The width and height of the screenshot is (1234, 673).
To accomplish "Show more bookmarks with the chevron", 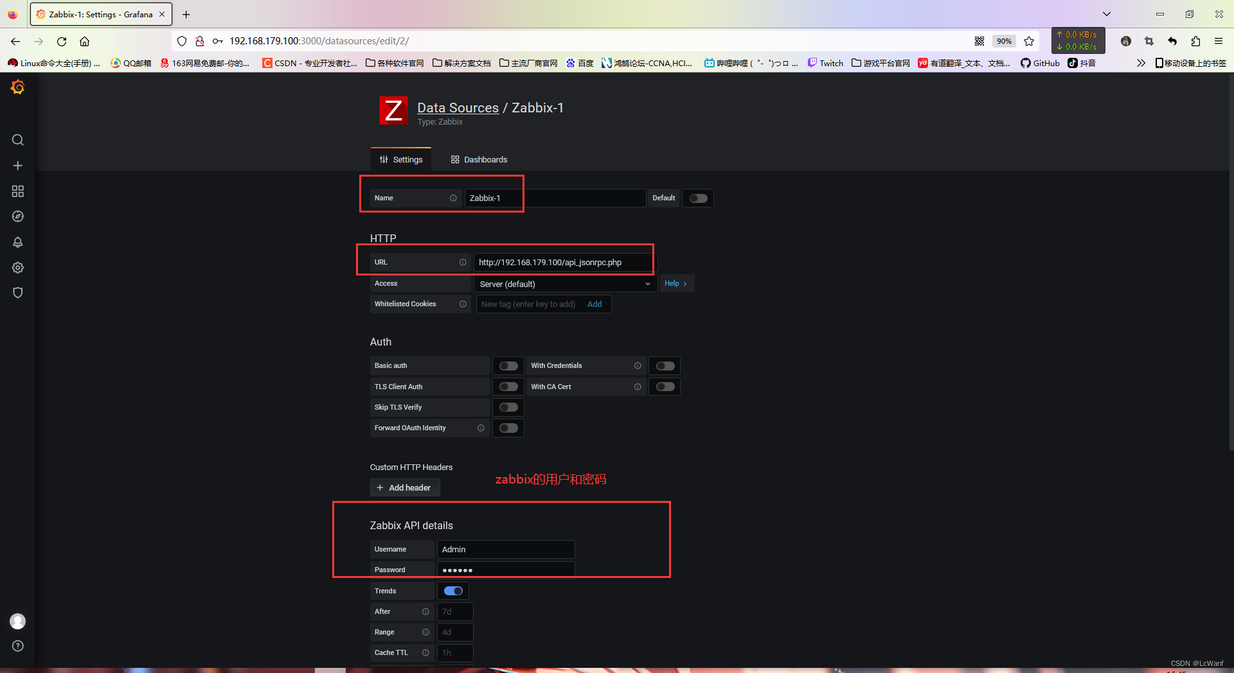I will click(1141, 63).
